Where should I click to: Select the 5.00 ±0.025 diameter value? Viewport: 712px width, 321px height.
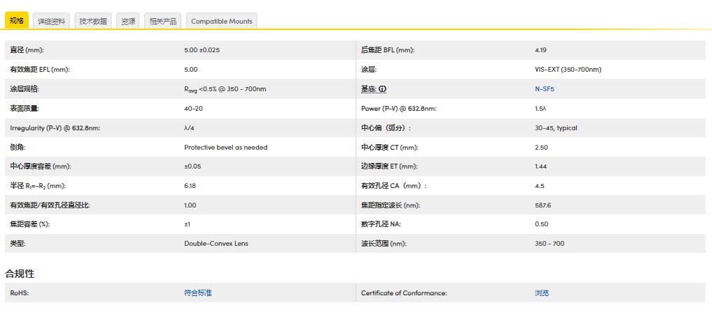click(202, 50)
